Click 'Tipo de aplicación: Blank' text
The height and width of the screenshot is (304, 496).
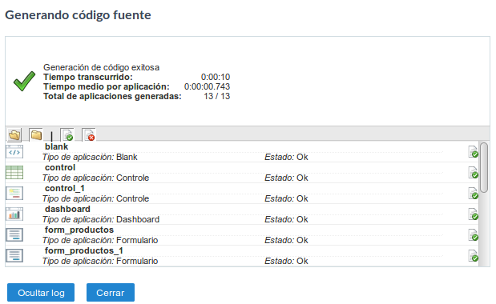coord(90,158)
